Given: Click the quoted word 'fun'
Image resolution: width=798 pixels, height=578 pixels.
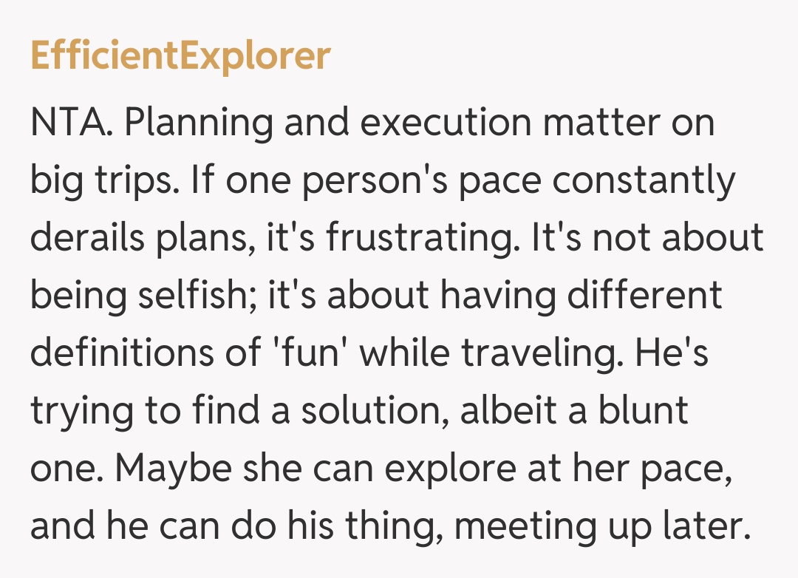Looking at the screenshot, I should point(303,353).
